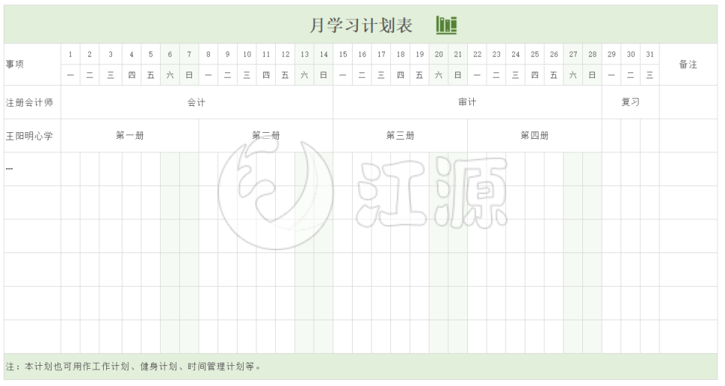
Task: Click the 会计 merged cell
Action: point(197,102)
